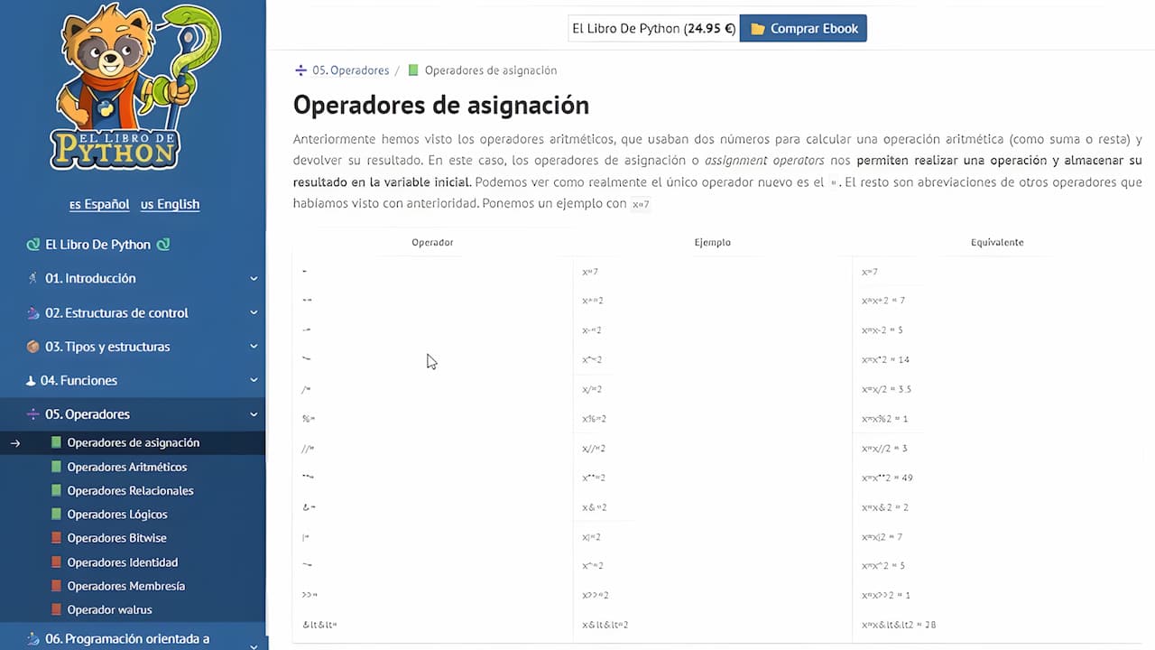1155x650 pixels.
Task: Follow the 05. Operadores breadcrumb link
Action: [x=350, y=70]
